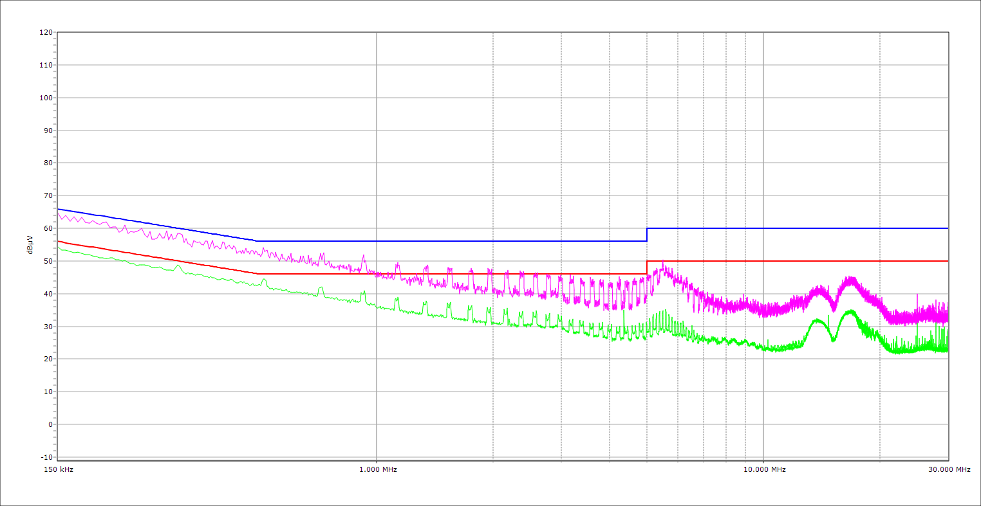The image size is (981, 506).
Task: Click the 70 y-axis tick label
Action: tap(47, 195)
